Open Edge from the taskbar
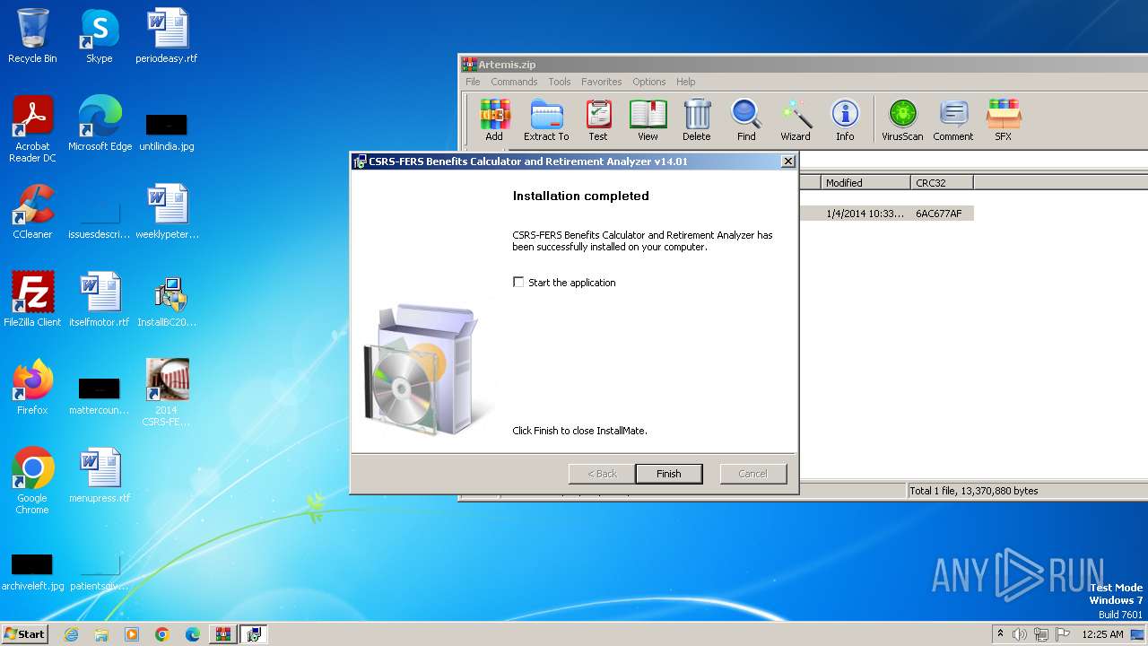Viewport: 1148px width, 646px height. click(192, 634)
